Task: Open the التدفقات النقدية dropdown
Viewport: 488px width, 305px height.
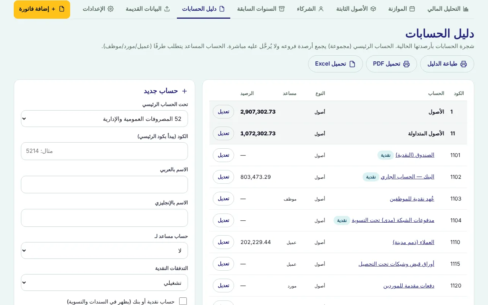Action: click(104, 283)
